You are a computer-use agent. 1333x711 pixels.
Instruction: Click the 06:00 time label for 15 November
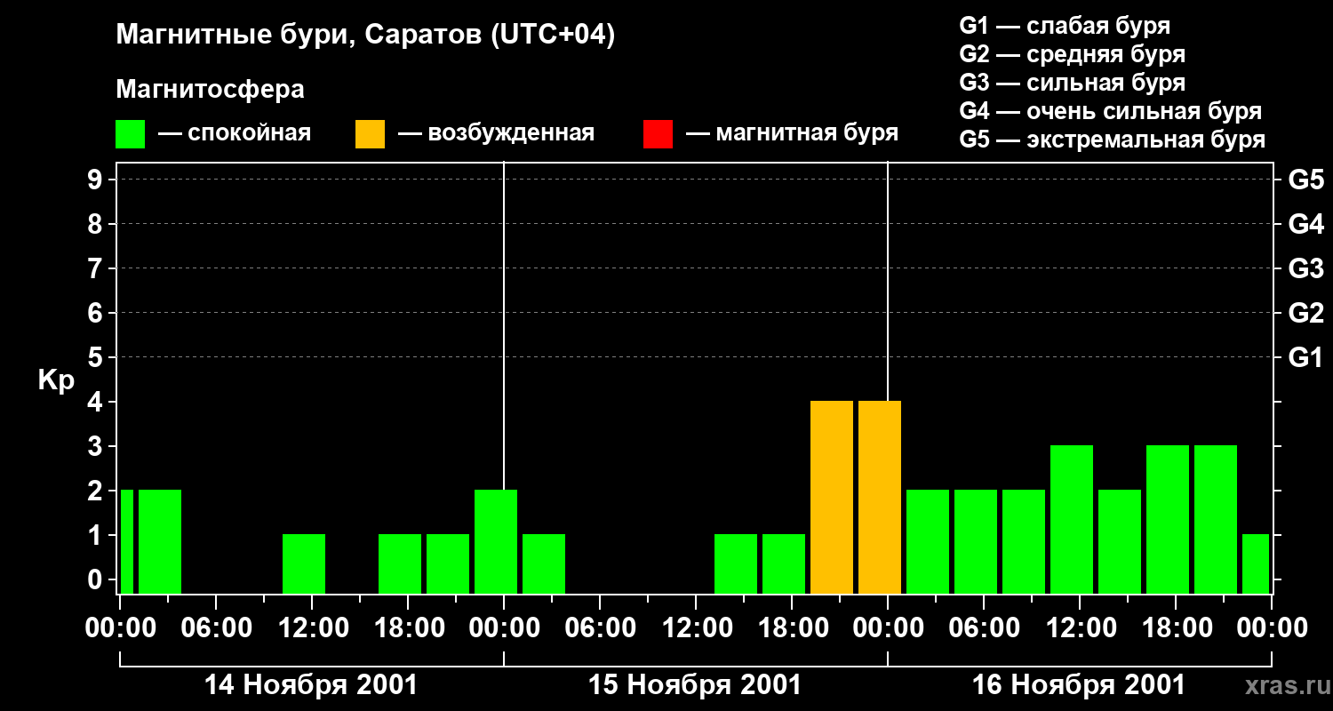click(600, 627)
